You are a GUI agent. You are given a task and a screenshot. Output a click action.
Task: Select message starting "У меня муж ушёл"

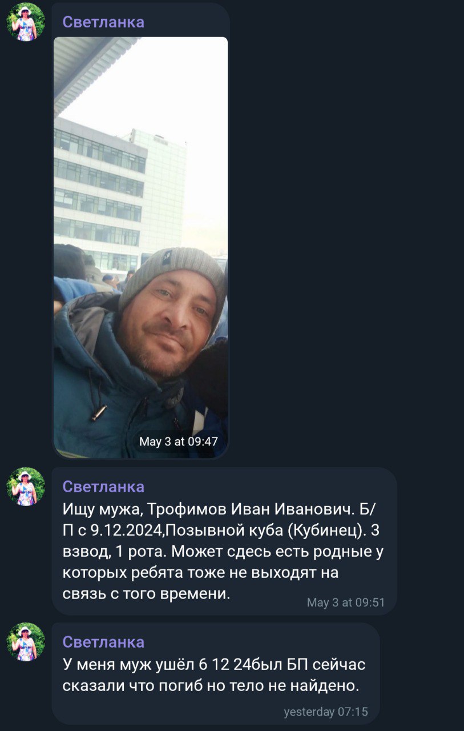coord(216,674)
